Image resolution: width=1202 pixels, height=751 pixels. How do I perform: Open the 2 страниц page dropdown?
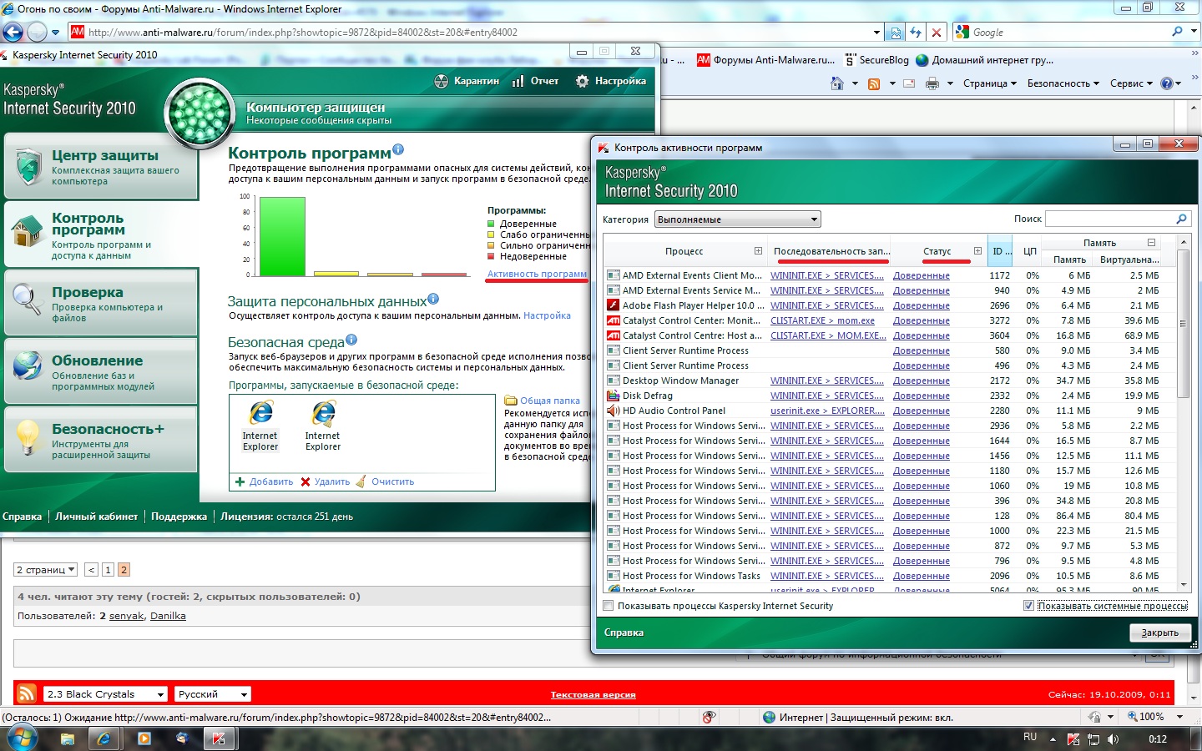pos(45,570)
